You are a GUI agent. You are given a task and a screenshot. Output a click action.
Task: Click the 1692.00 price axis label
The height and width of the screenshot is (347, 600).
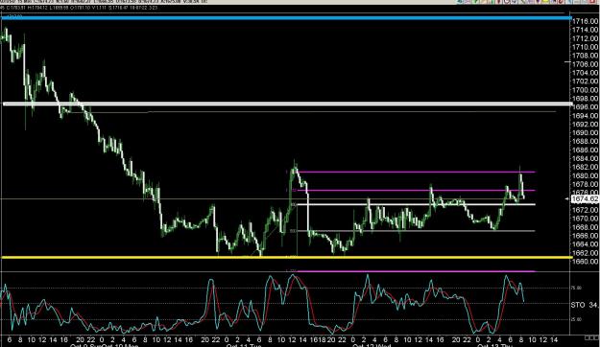[585, 125]
